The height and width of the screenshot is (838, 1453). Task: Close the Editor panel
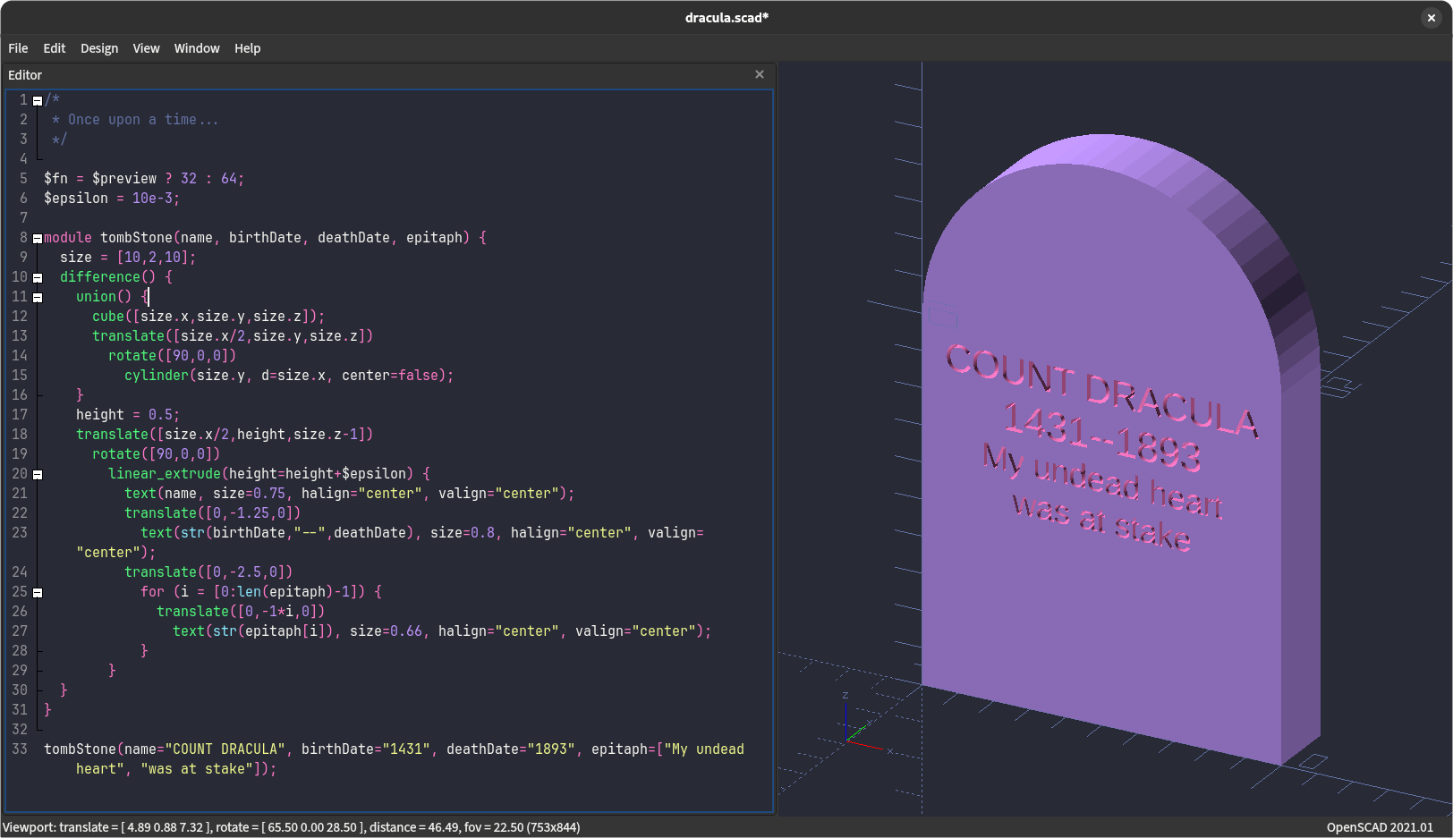coord(759,74)
